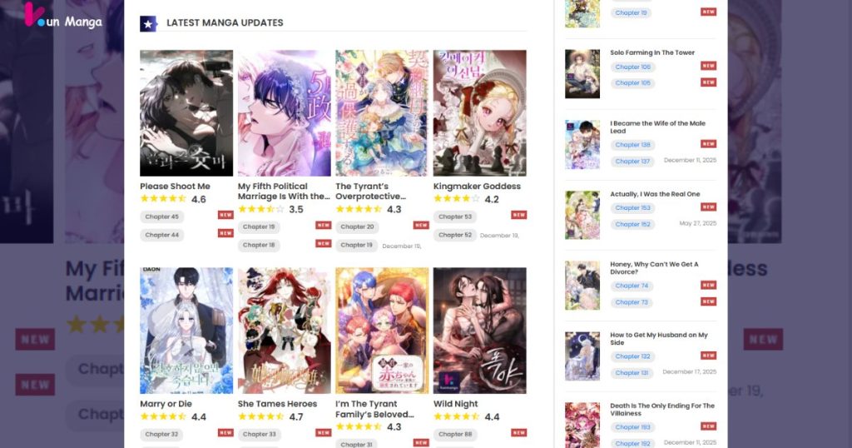This screenshot has height=448, width=852.
Task: Click the Wild Night title link
Action: click(x=455, y=404)
